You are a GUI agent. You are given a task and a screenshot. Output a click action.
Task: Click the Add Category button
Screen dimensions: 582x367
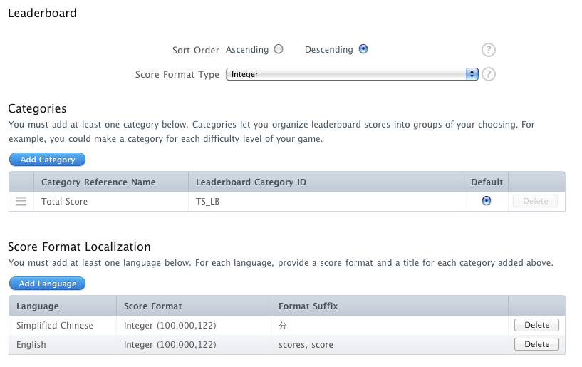point(47,160)
